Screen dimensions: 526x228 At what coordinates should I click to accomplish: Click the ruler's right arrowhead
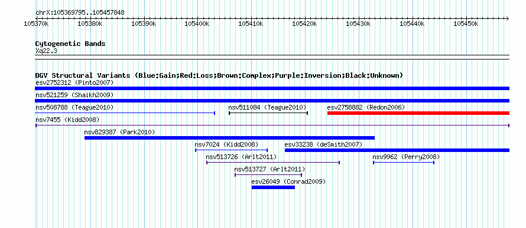coord(507,18)
